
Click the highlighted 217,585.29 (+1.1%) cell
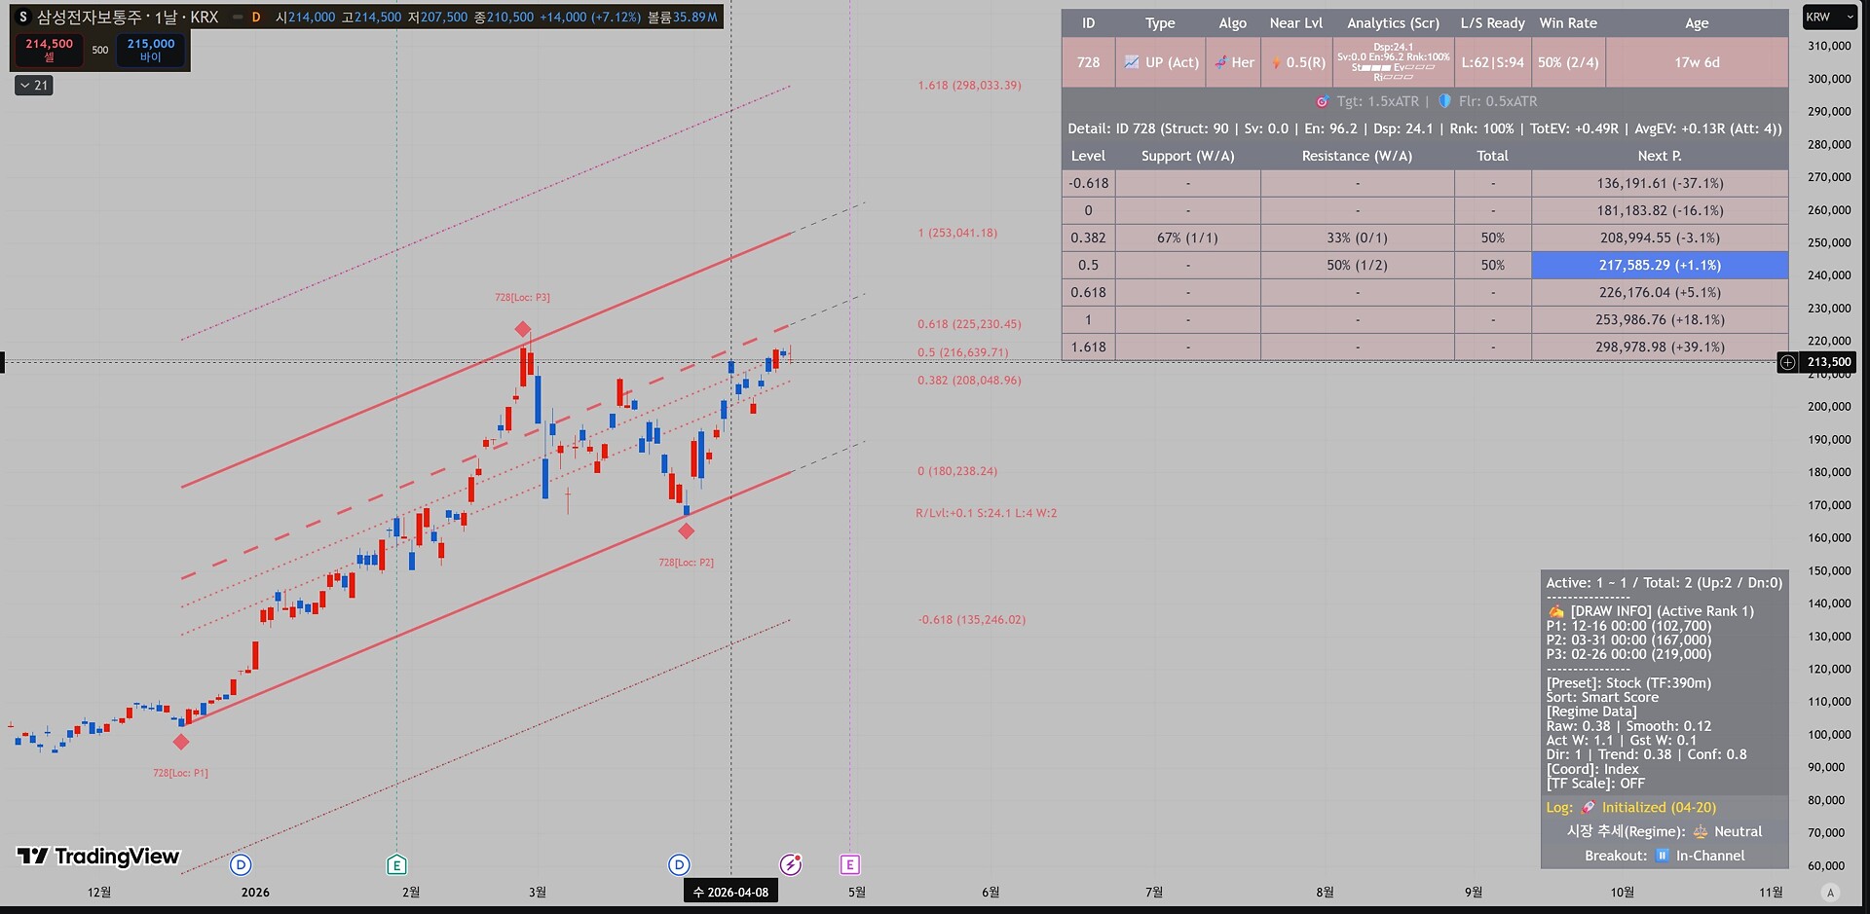1660,265
